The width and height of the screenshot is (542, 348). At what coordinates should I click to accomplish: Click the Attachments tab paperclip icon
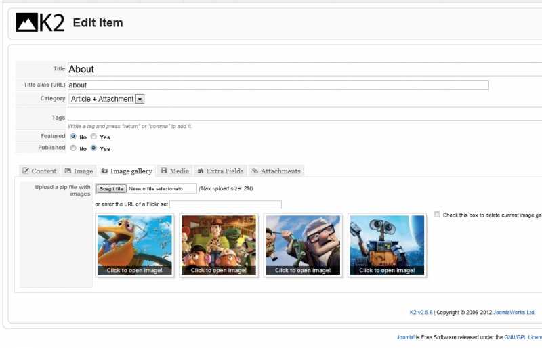[x=255, y=171]
